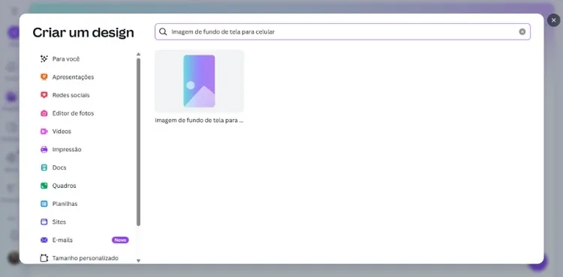Select Tamanho personalizado option
The image size is (563, 277).
[x=86, y=258]
